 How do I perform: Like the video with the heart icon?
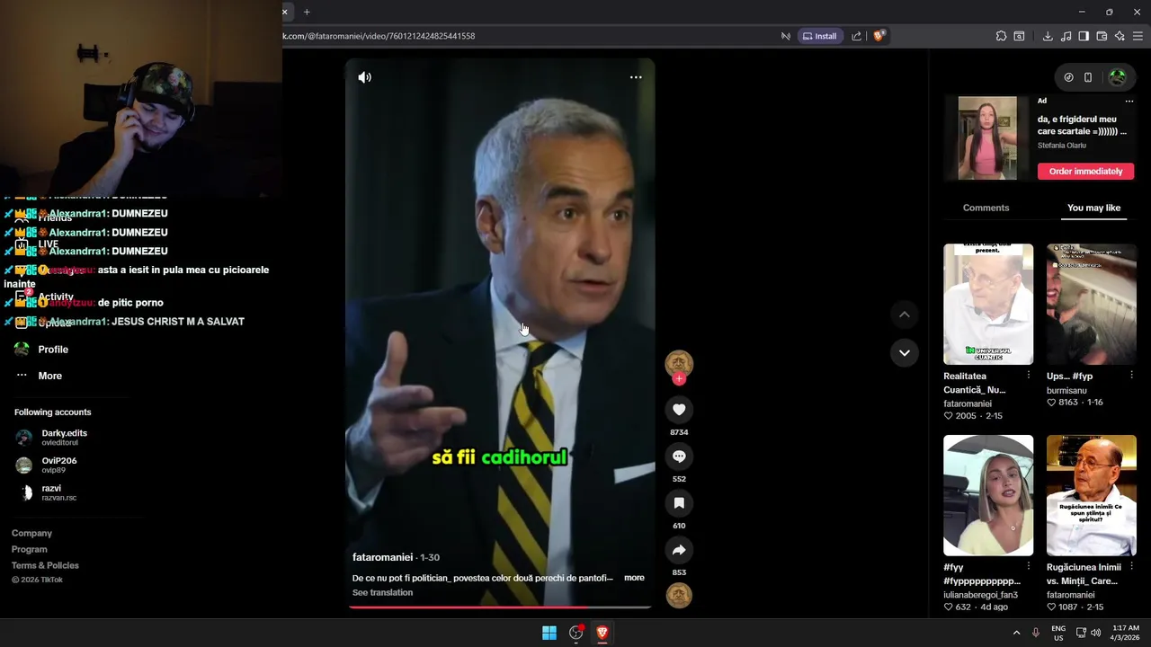(679, 410)
